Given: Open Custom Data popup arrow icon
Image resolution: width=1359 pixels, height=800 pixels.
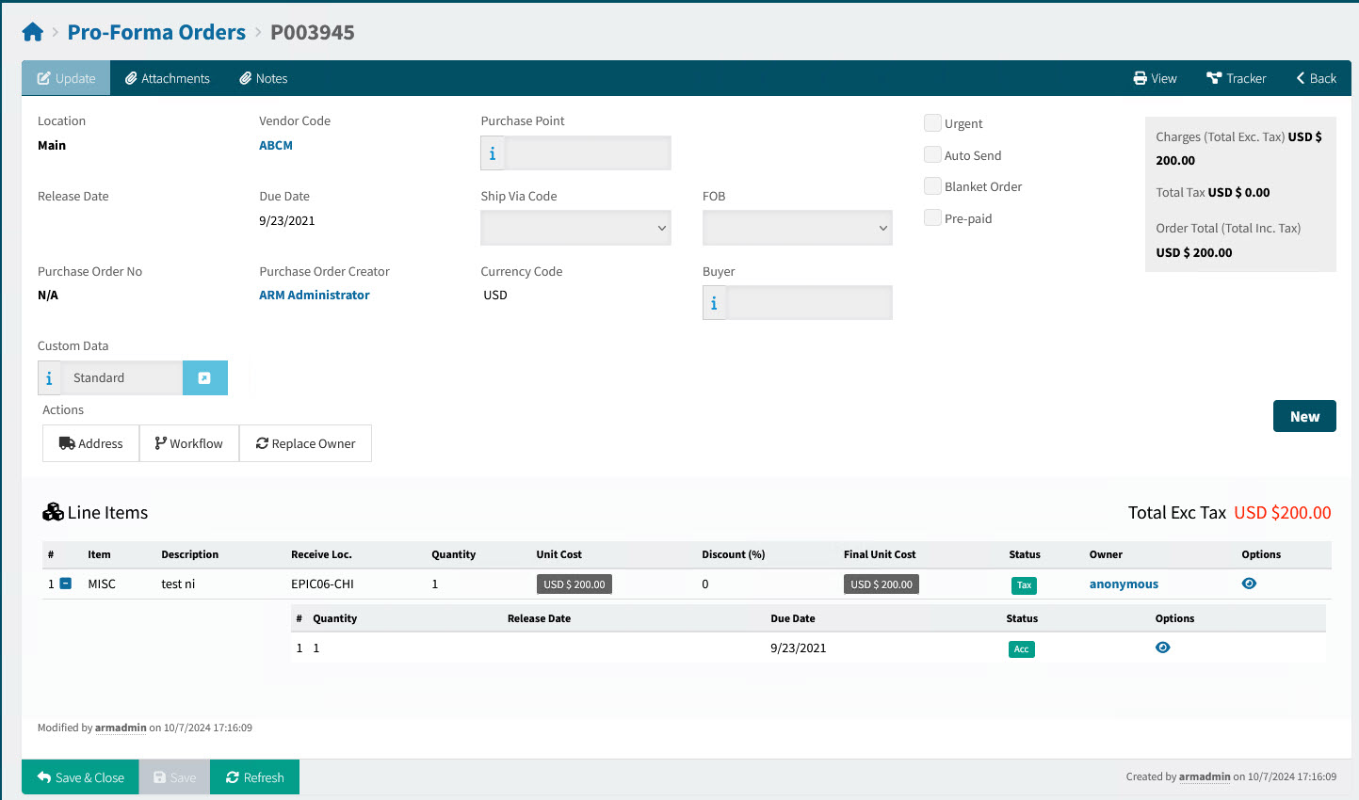Looking at the screenshot, I should pyautogui.click(x=204, y=378).
